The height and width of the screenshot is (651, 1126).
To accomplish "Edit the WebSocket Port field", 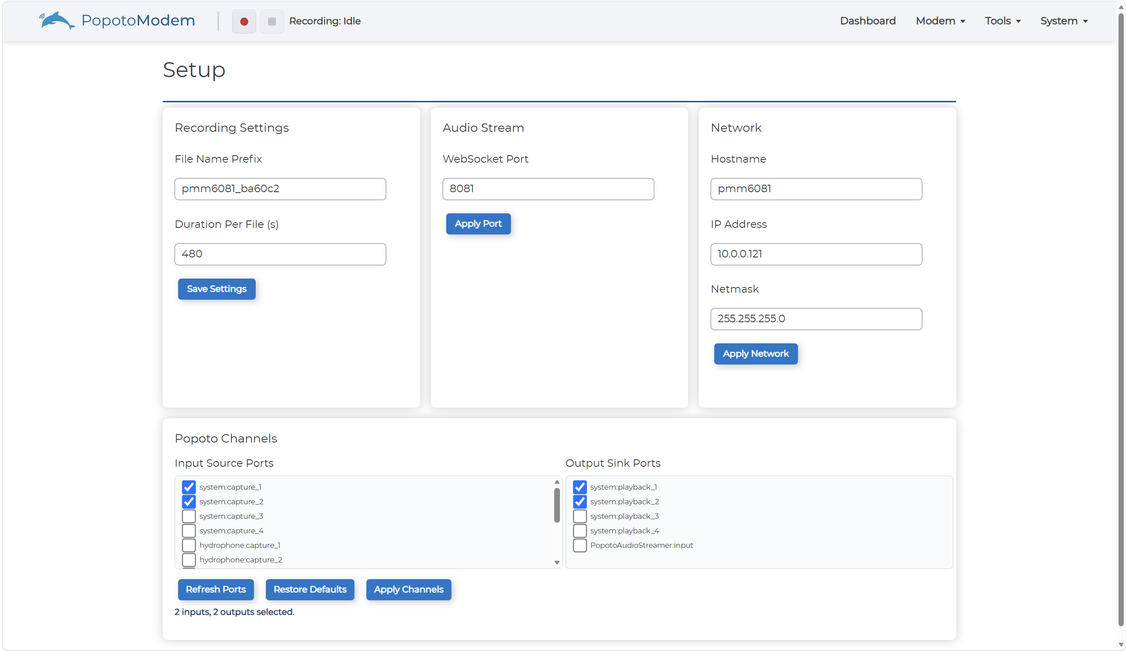I will 548,189.
